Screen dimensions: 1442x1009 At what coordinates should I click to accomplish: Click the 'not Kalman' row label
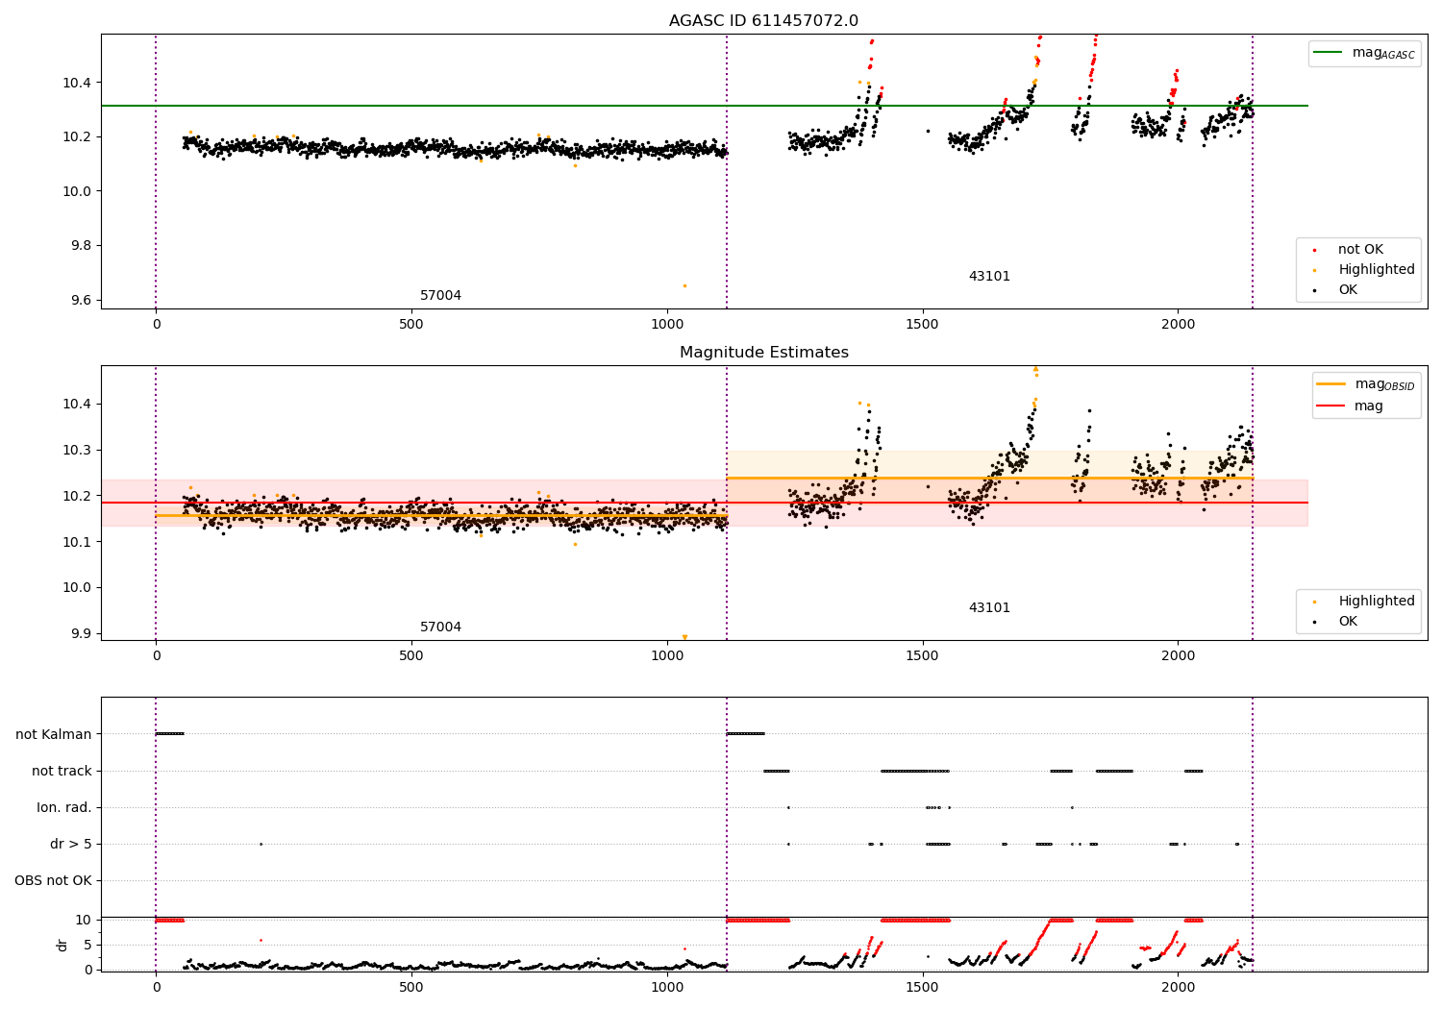point(54,734)
